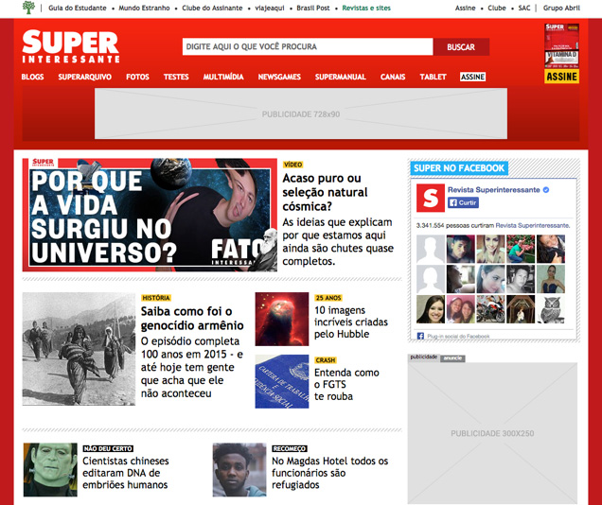Open the TABLET menu item
602x505 pixels.
434,77
